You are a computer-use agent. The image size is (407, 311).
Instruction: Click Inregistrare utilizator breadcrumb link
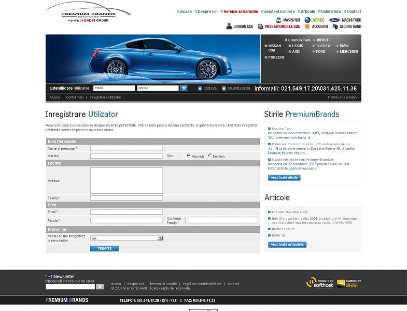coord(105,97)
